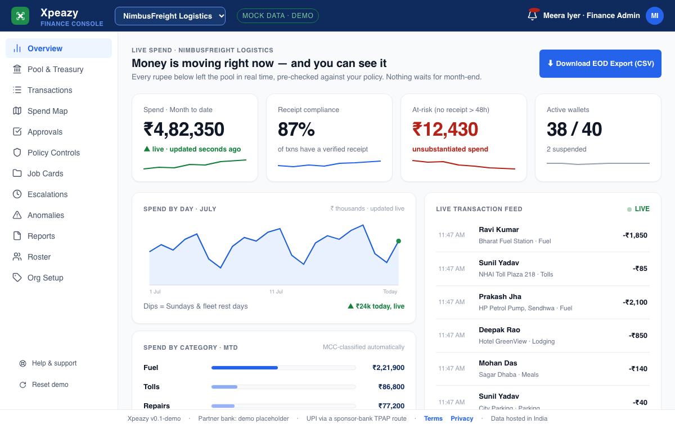This screenshot has height=428, width=675.
Task: Click the Receipt compliance 87% card
Action: pos(329,137)
